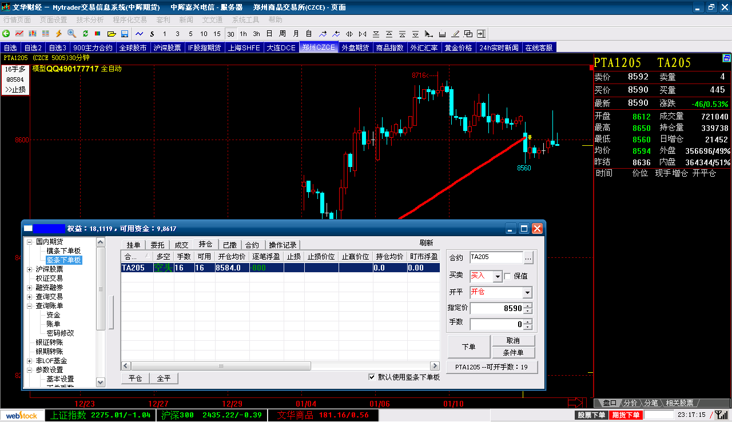Select the pencil drawing tool icon

[x=455, y=34]
